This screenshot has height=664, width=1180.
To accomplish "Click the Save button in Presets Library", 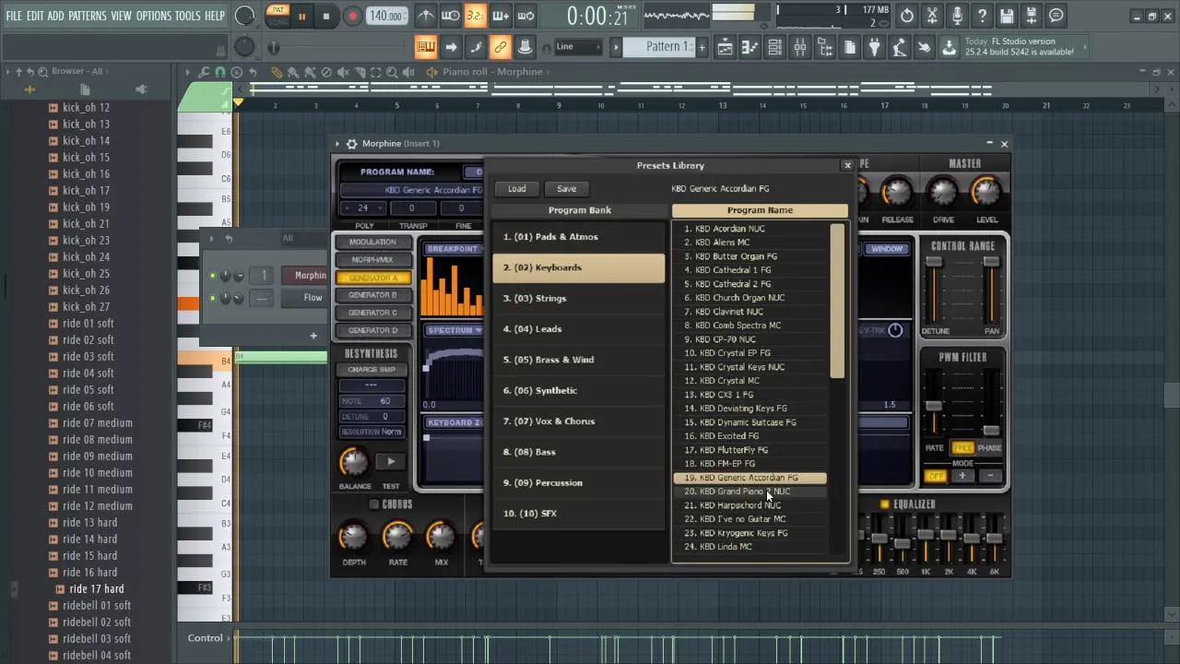I will [x=566, y=189].
